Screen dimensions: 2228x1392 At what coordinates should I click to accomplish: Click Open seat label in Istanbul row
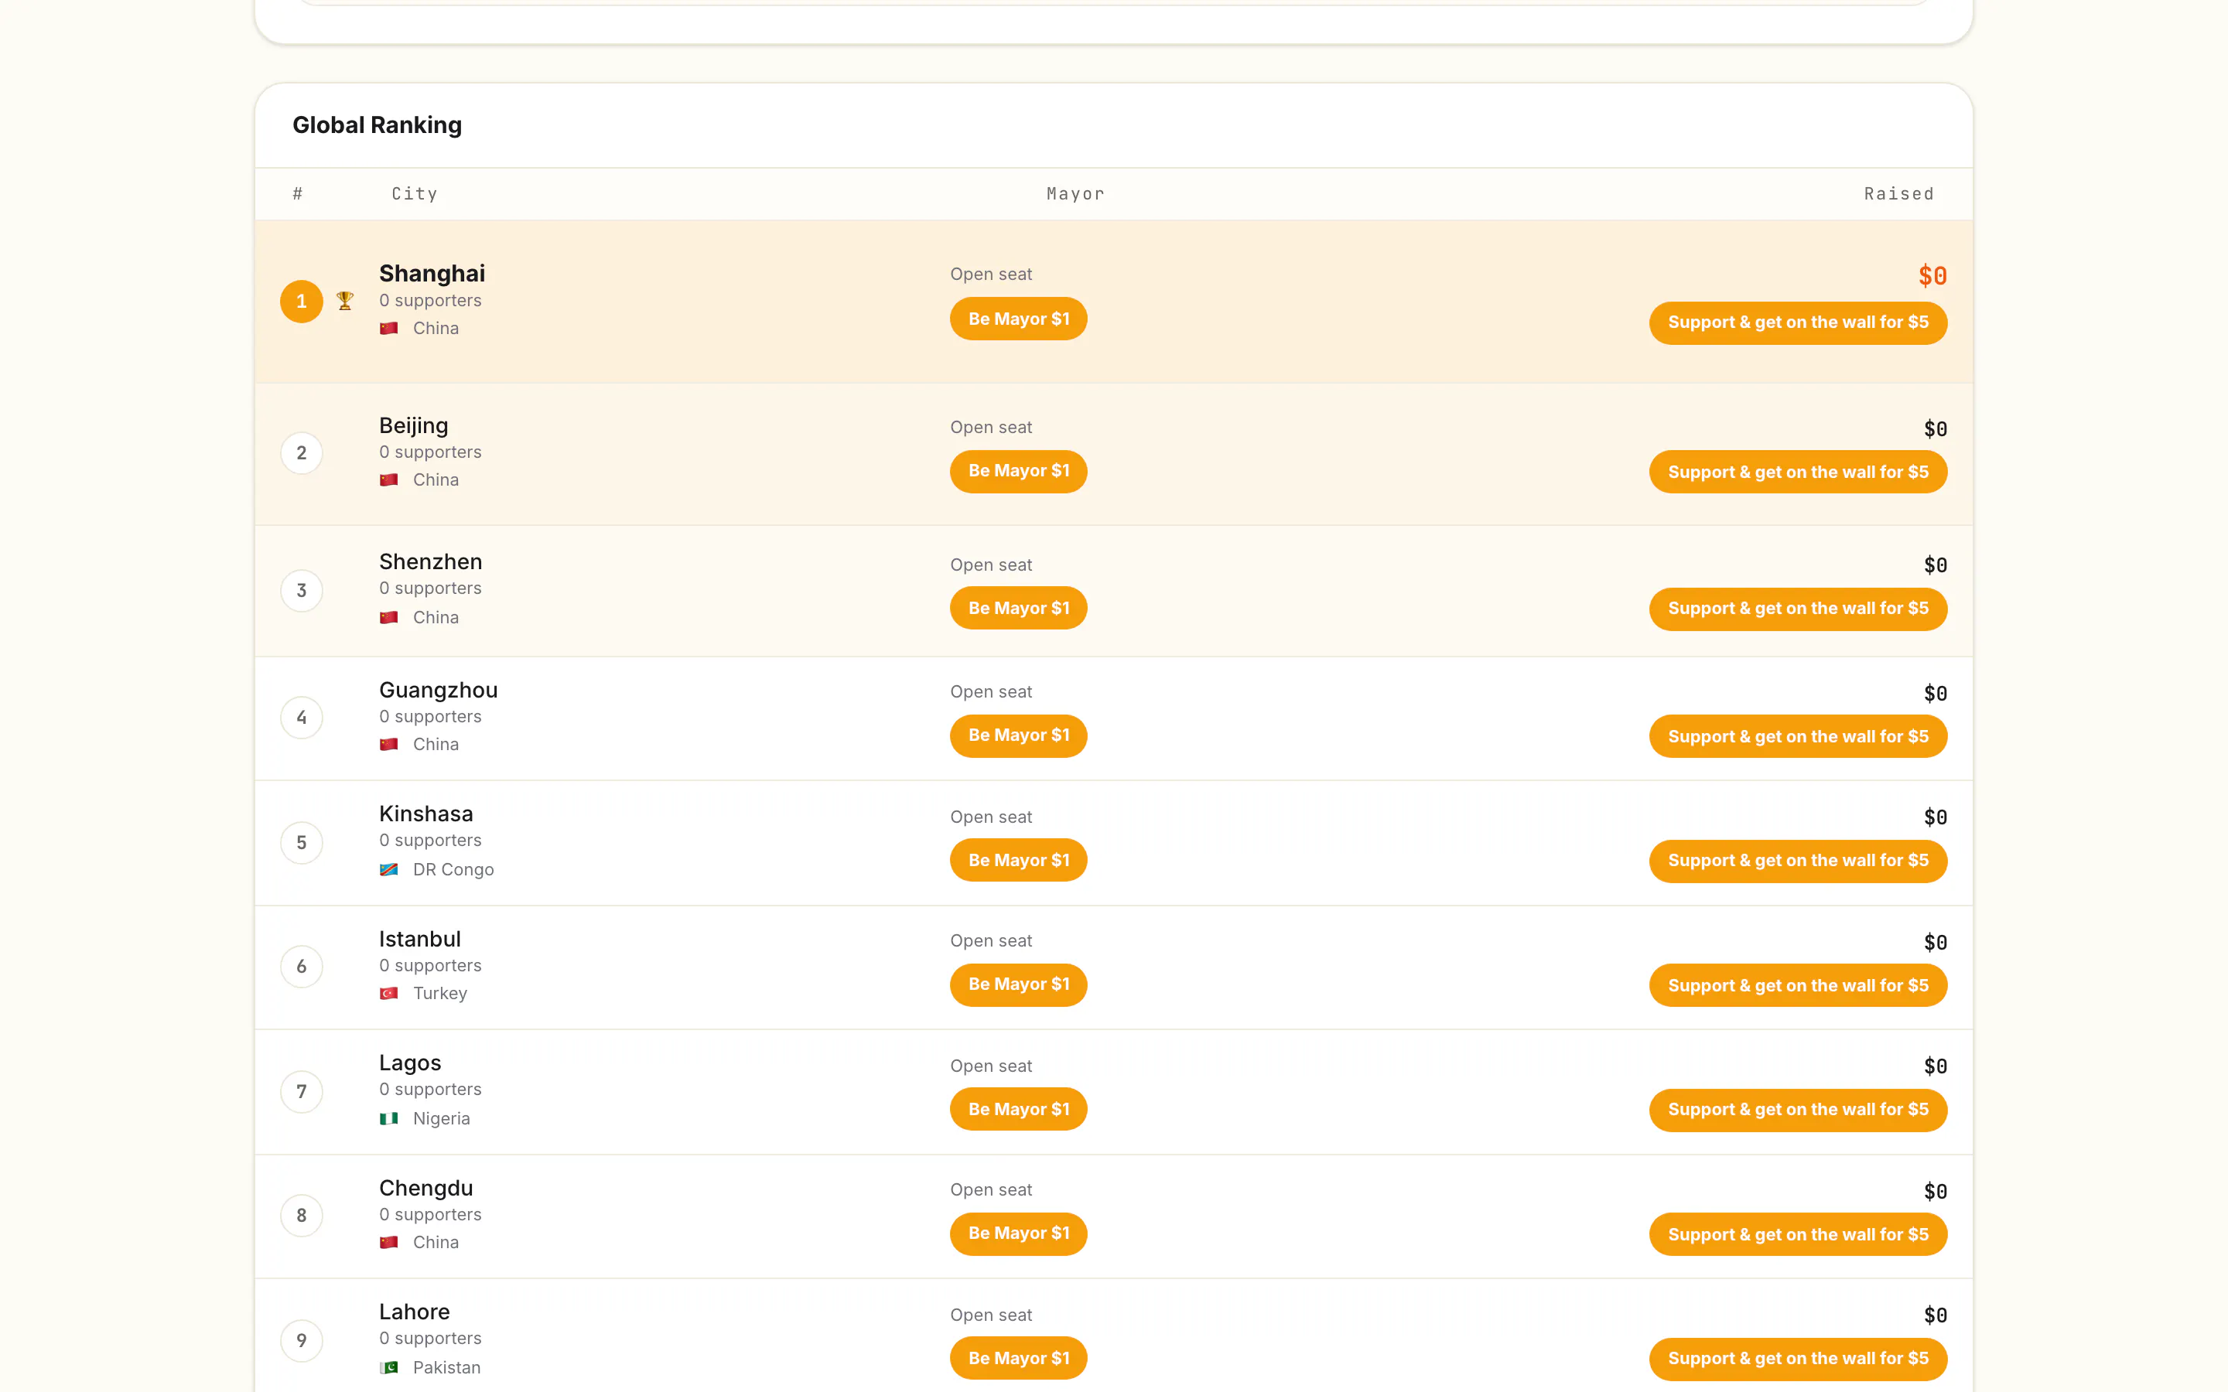(991, 941)
